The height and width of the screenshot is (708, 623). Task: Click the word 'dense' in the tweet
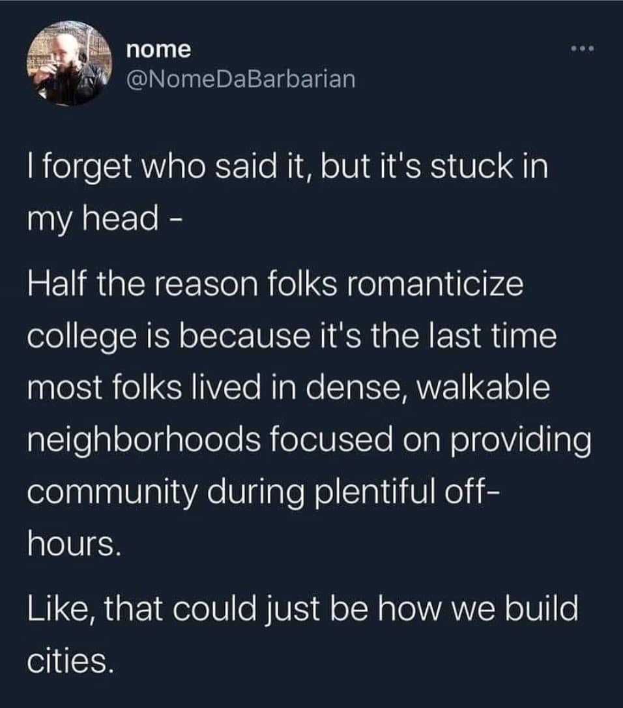coord(355,388)
